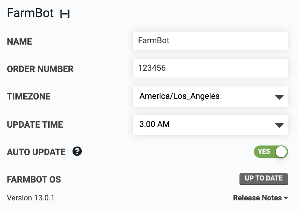This screenshot has height=210, width=299.
Task: Click the Release Notes link
Action: point(257,198)
